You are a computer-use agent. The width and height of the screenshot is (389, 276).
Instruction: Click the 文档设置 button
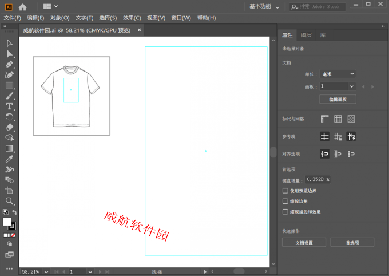click(304, 243)
